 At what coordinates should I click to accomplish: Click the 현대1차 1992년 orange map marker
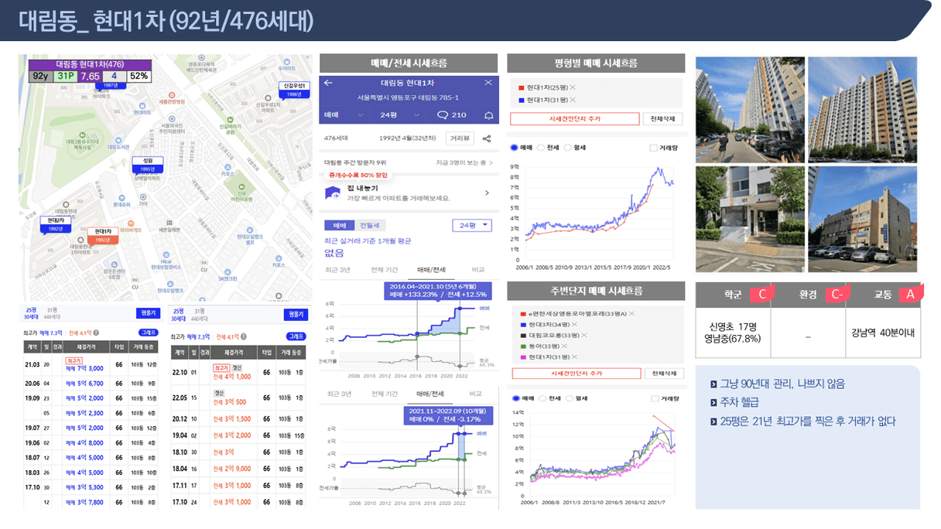pos(102,235)
